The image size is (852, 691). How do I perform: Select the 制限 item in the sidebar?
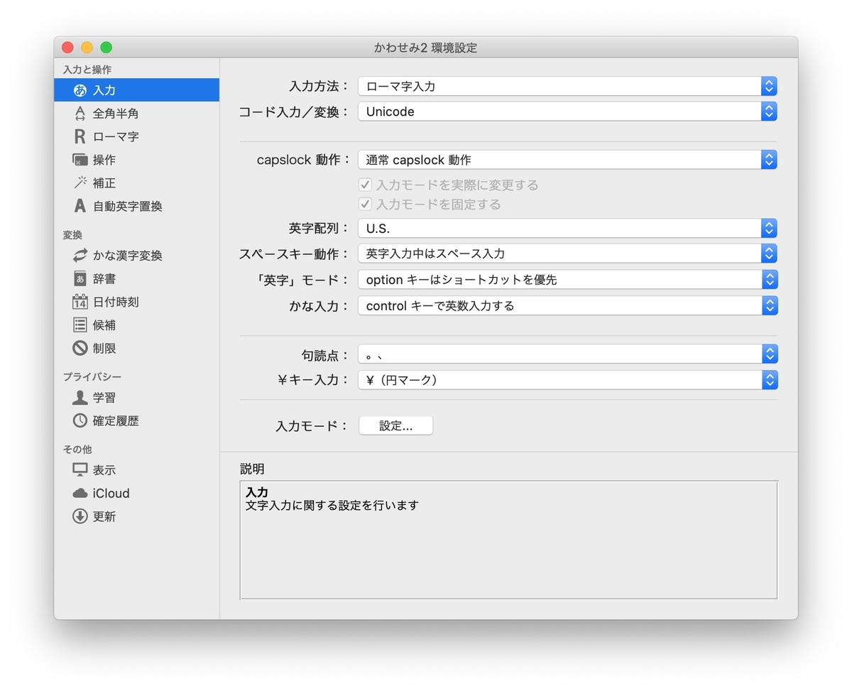click(82, 348)
